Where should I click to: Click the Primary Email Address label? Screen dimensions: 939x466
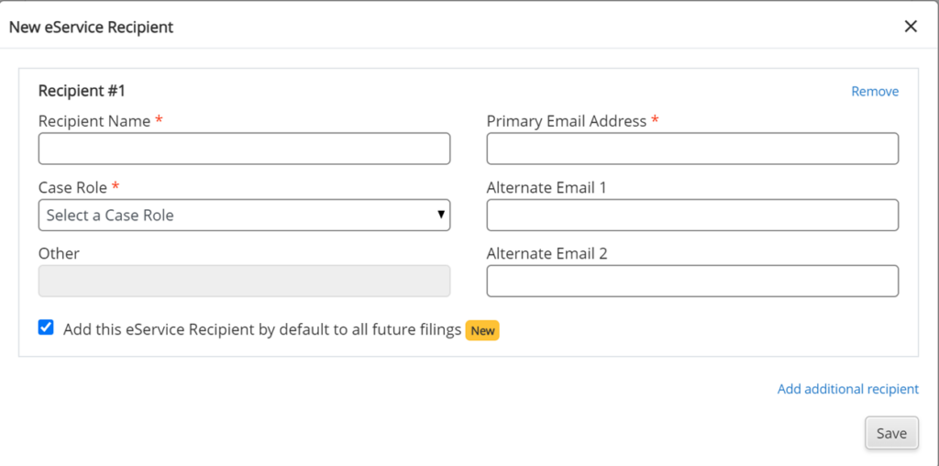(566, 121)
